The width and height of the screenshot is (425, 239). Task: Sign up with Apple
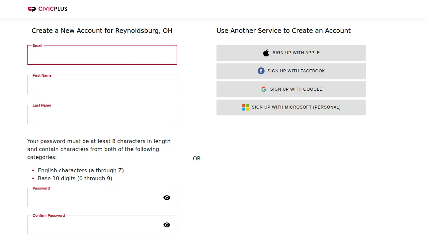click(291, 53)
